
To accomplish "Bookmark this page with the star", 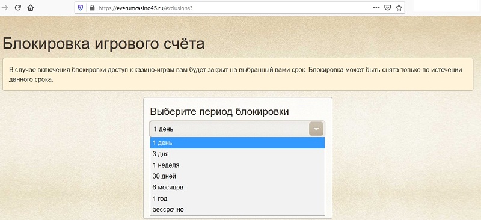I will click(x=399, y=8).
